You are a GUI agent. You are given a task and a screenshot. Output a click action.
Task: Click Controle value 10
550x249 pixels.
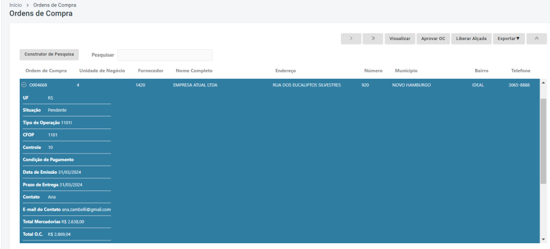click(50, 147)
